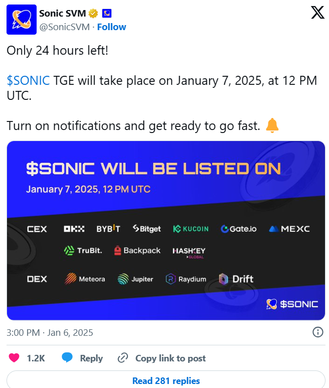Open the 3:00 PM Jan 6 timestamp
This screenshot has width=329, height=388.
pyautogui.click(x=50, y=332)
